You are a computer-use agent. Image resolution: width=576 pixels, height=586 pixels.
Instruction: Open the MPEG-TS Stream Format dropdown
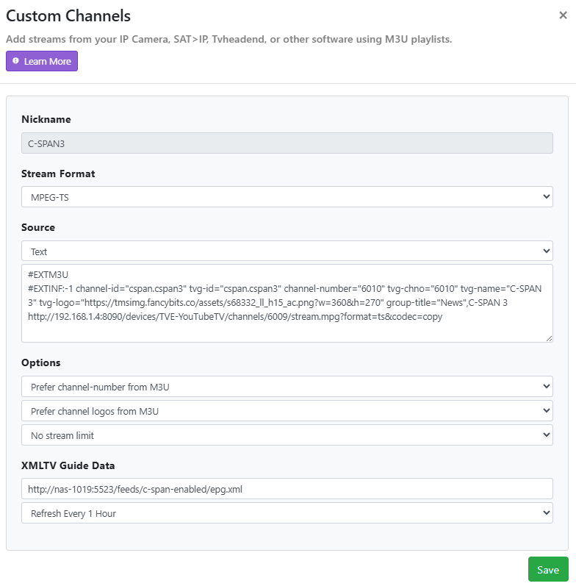click(287, 197)
